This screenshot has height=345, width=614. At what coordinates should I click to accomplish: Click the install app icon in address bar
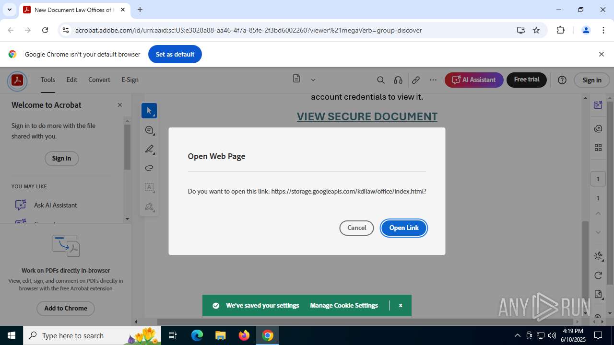[x=521, y=30]
